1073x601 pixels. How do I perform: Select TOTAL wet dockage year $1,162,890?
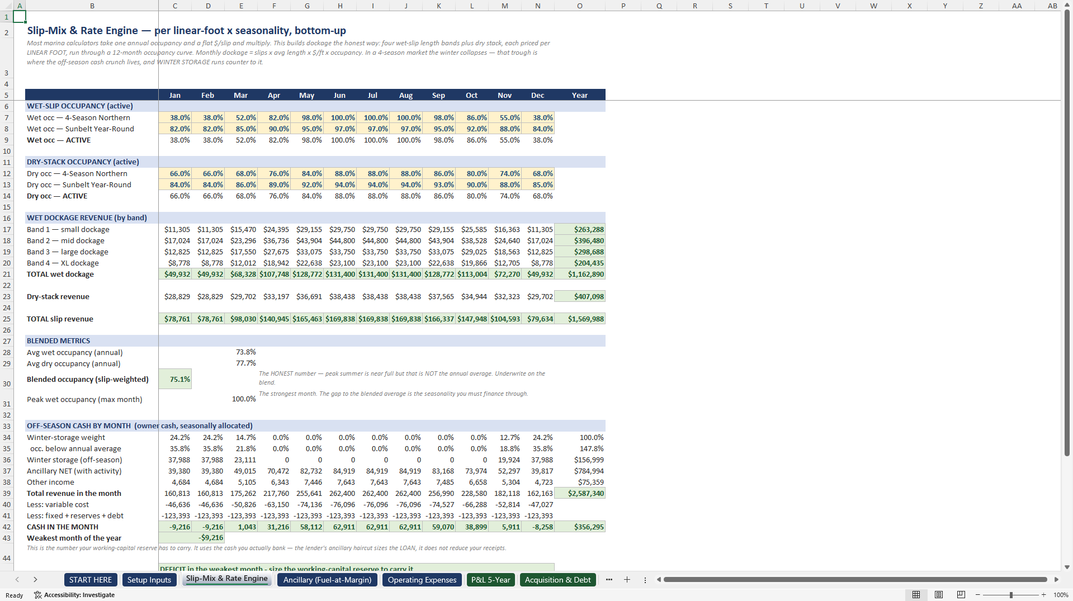pos(580,274)
